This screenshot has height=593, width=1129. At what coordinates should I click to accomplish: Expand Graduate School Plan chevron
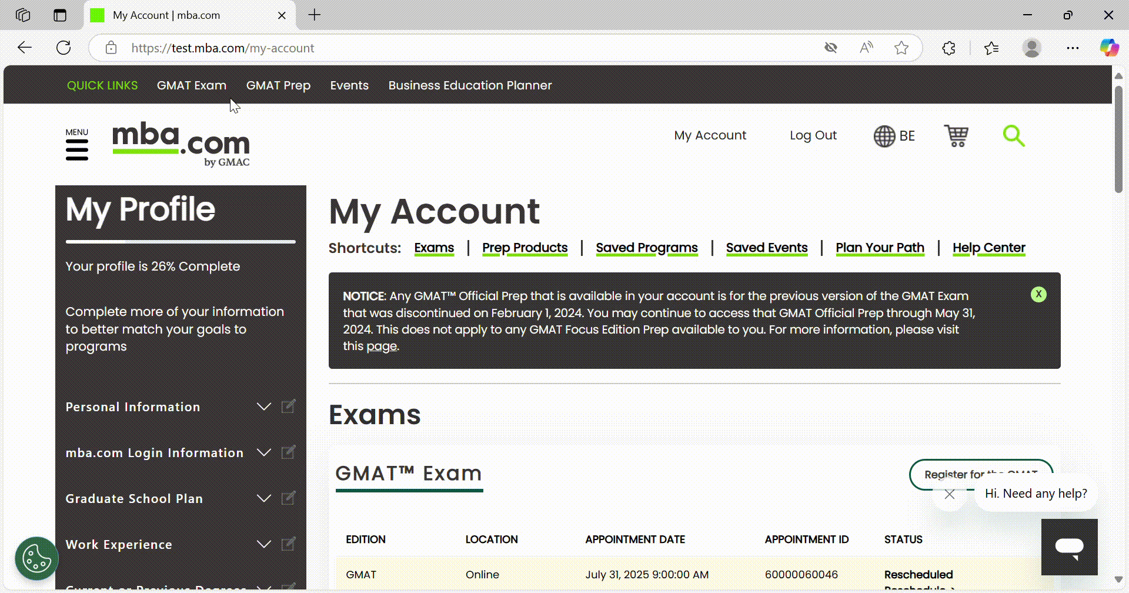click(264, 498)
